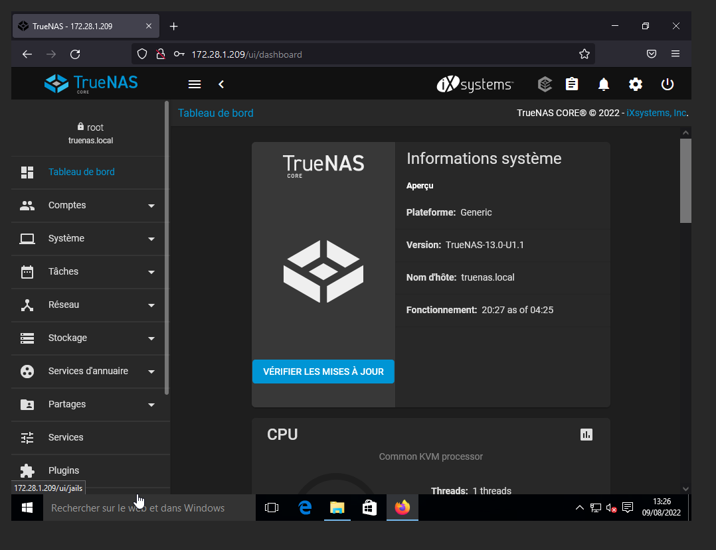Expand the Système menu arrow
Viewport: 716px width, 550px height.
(151, 239)
